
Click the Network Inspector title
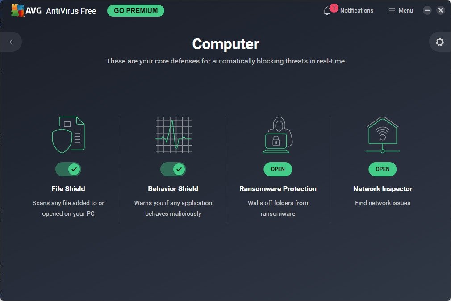click(383, 189)
